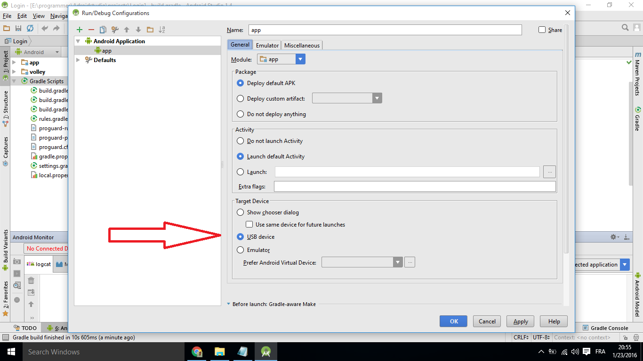Switch to the Emulator tab
The image size is (643, 361).
click(267, 45)
